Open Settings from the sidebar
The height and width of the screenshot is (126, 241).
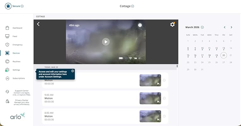pos(16,70)
